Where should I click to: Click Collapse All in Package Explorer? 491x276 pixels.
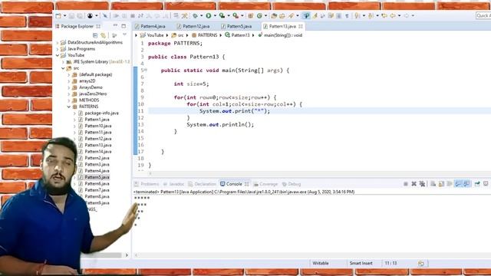click(95, 35)
